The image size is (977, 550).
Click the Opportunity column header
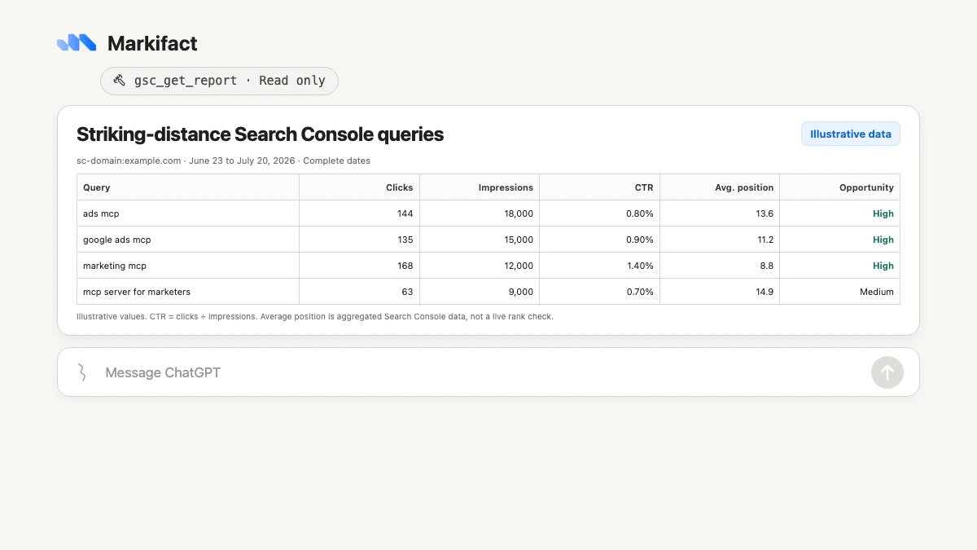pos(839,187)
